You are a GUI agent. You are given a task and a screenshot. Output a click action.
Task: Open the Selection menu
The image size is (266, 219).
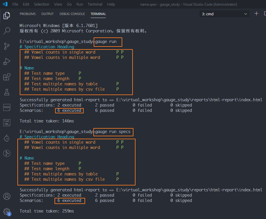click(x=42, y=4)
